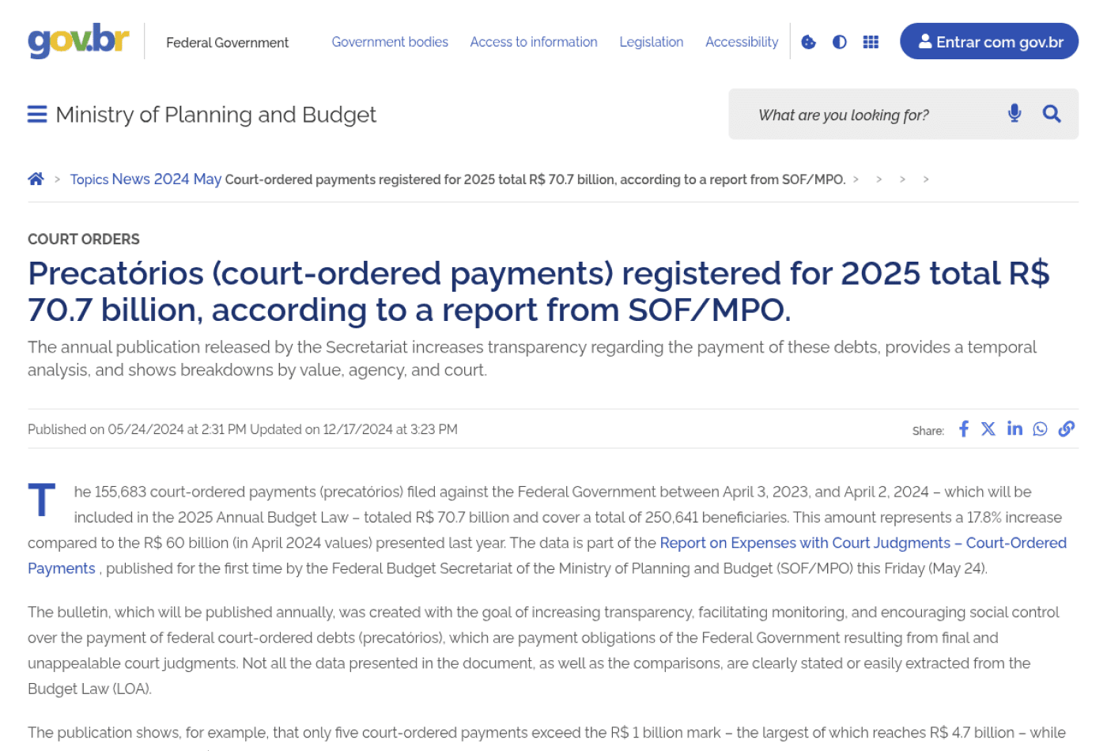Viewport: 1107px width, 751px height.
Task: Activate voice search via microphone icon
Action: pyautogui.click(x=1014, y=114)
